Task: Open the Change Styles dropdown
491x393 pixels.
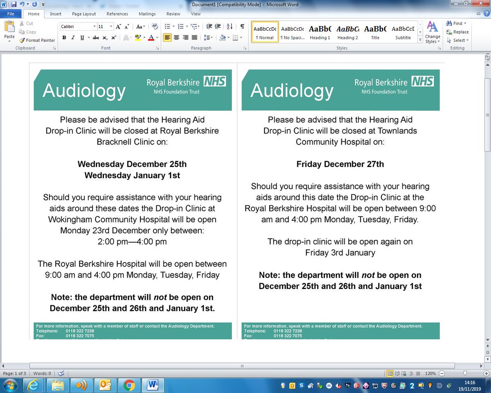Action: coord(432,32)
